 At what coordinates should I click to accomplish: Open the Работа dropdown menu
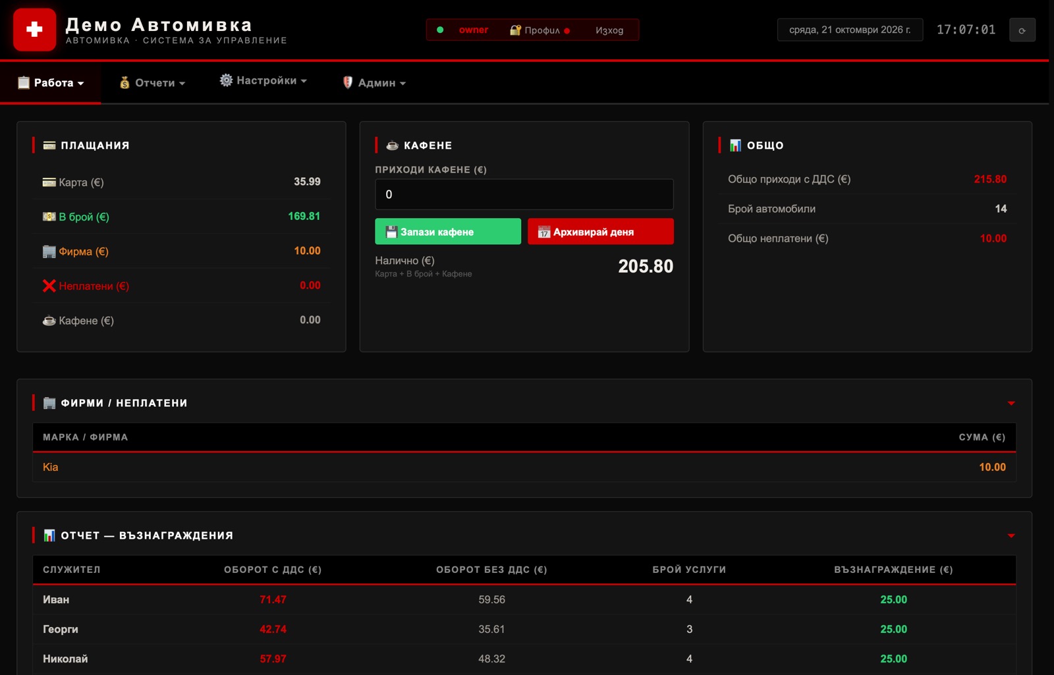[51, 83]
